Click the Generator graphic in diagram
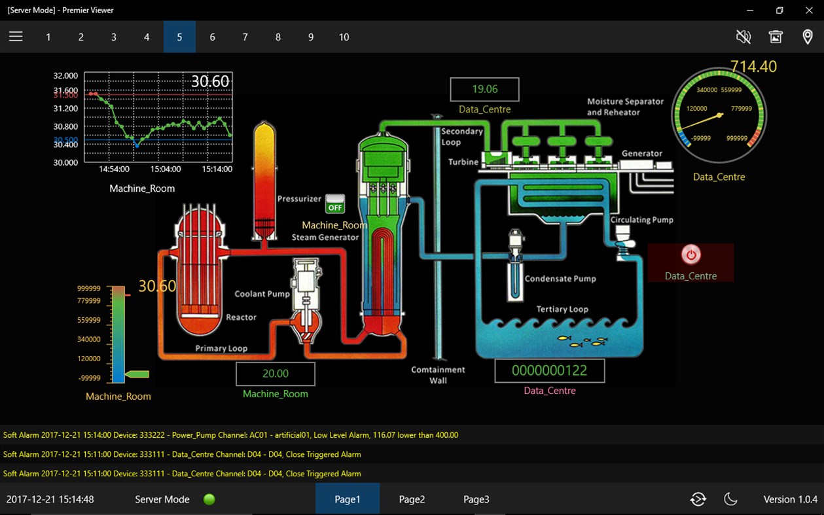 tap(645, 166)
